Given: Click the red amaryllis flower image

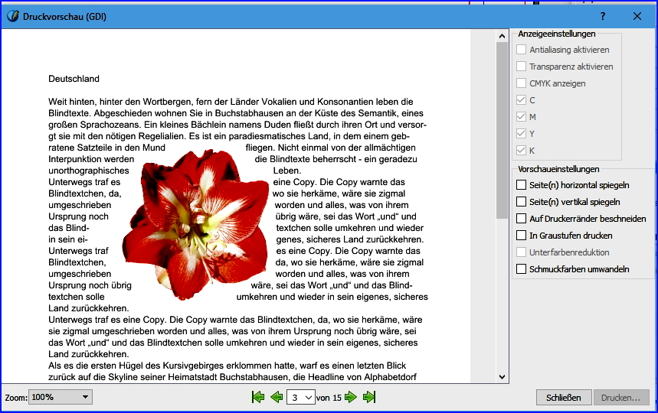Looking at the screenshot, I should (x=196, y=224).
